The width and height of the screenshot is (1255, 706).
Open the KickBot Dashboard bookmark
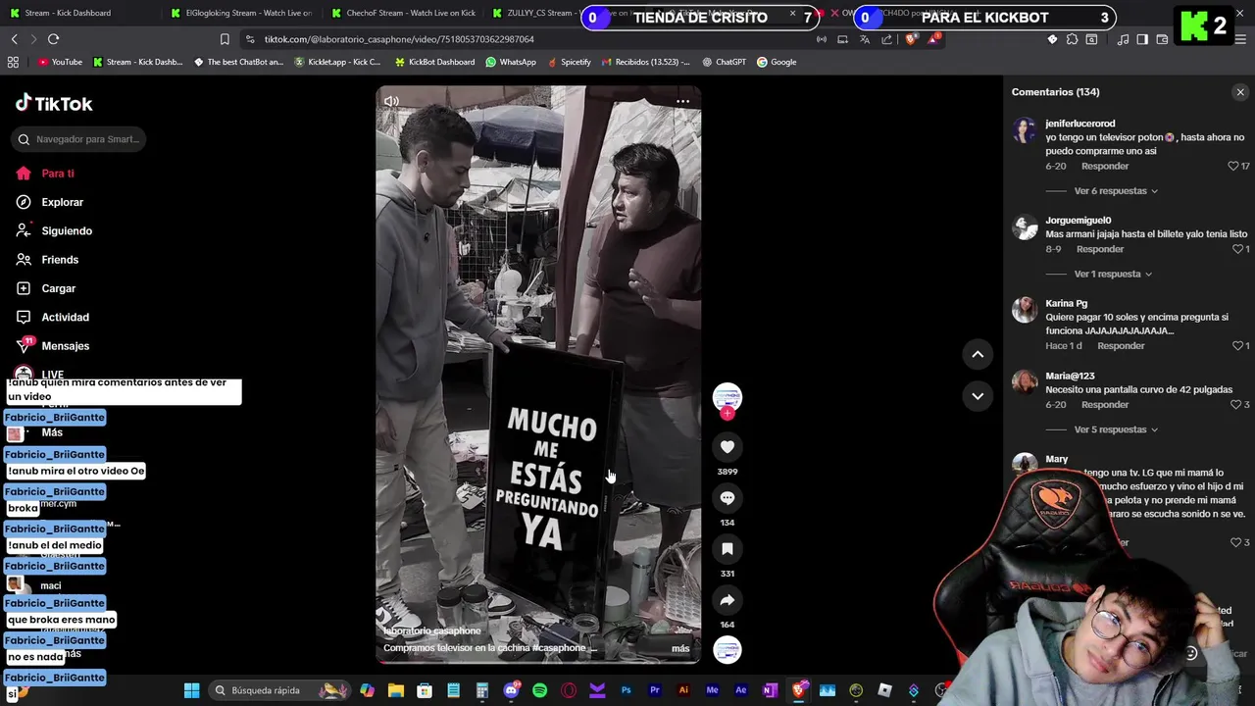pyautogui.click(x=434, y=62)
